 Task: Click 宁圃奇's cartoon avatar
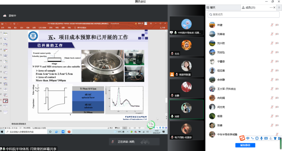212,61
